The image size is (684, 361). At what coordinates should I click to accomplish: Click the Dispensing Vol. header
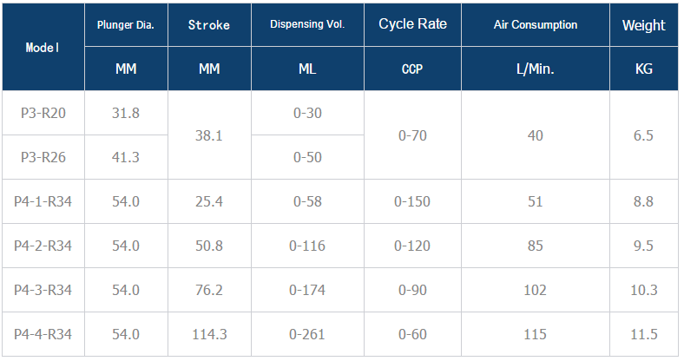pyautogui.click(x=308, y=25)
